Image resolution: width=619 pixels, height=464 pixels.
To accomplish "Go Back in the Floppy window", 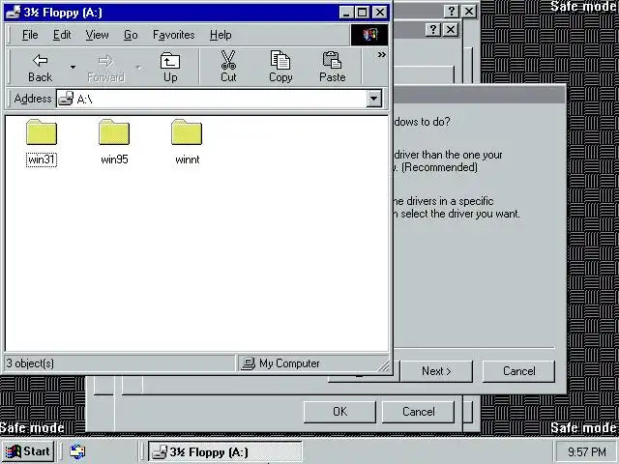I will click(x=40, y=67).
